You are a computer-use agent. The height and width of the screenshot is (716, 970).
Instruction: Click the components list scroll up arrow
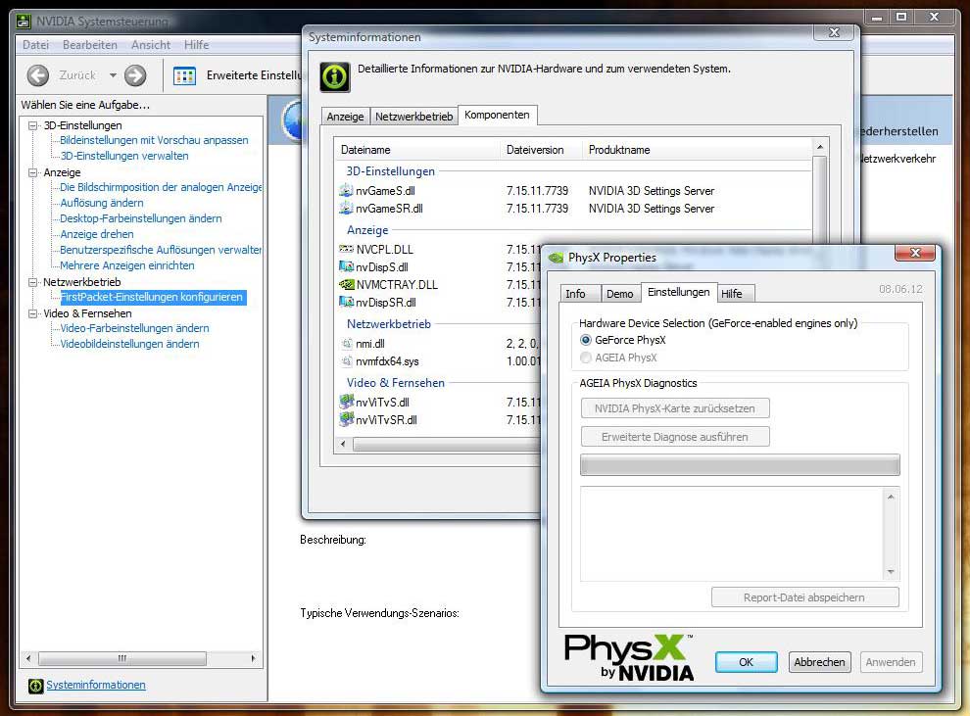pos(820,147)
